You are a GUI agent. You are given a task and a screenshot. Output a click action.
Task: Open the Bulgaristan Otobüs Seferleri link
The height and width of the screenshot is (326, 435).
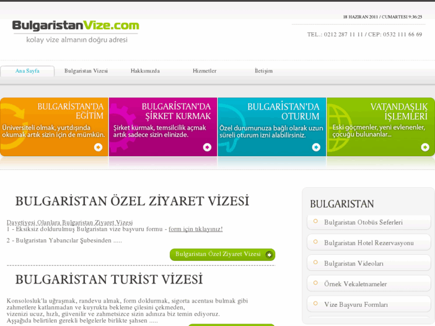click(363, 223)
